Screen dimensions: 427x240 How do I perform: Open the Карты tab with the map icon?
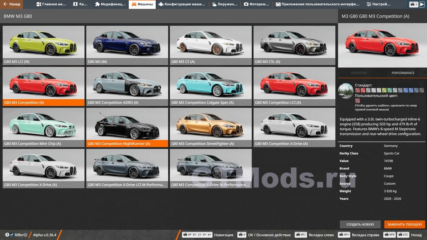tap(80, 4)
